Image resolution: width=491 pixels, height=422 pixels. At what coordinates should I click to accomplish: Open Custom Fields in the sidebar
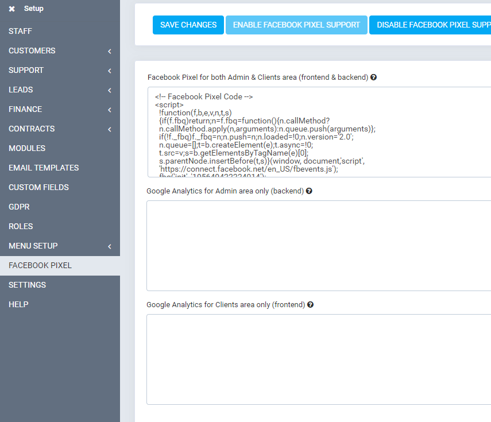(x=60, y=187)
